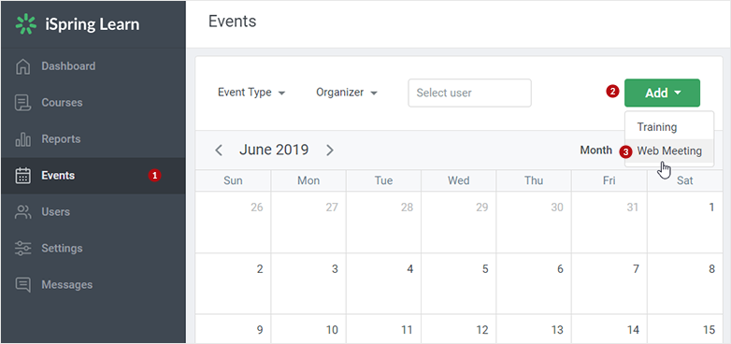Viewport: 731px width, 344px height.
Task: Go to next month with right chevron
Action: pyautogui.click(x=330, y=150)
